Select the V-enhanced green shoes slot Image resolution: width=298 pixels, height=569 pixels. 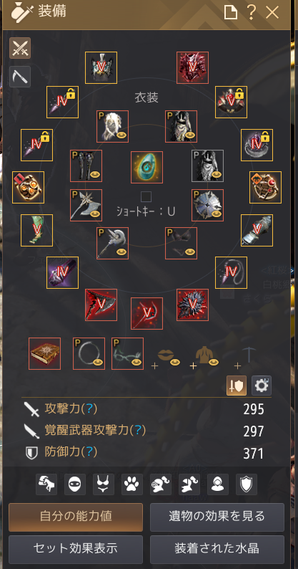pyautogui.click(x=36, y=231)
